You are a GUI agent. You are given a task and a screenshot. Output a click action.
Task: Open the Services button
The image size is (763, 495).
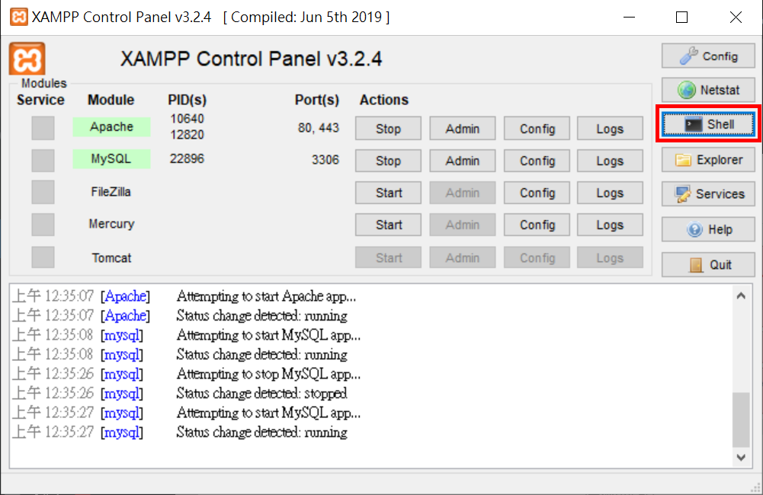tap(708, 194)
